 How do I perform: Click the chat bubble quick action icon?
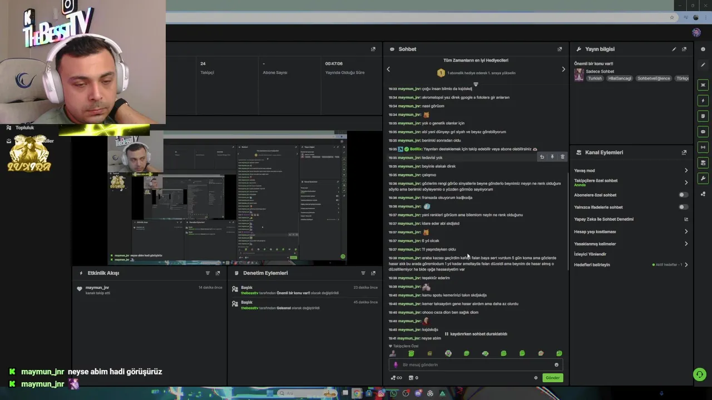click(703, 132)
